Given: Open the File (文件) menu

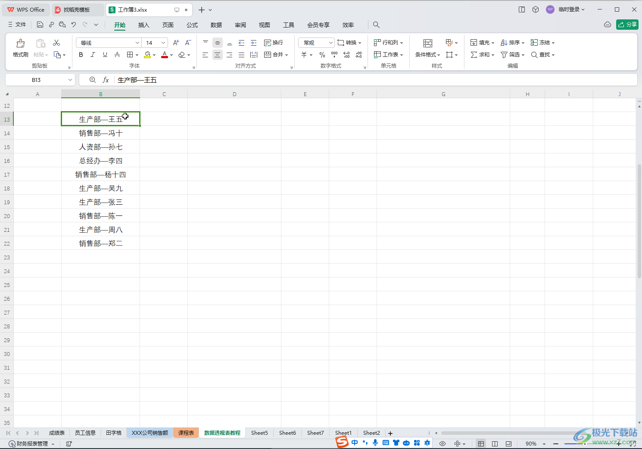Looking at the screenshot, I should pyautogui.click(x=17, y=25).
